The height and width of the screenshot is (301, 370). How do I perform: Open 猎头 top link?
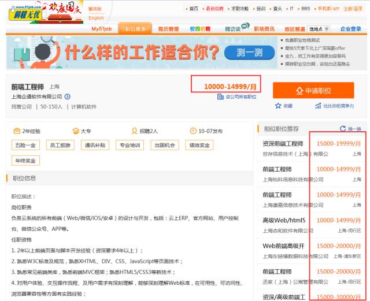[x=277, y=9]
